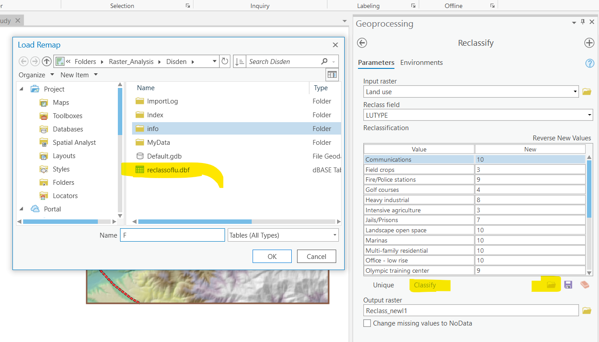Click the refresh button in Load Remap

[225, 61]
